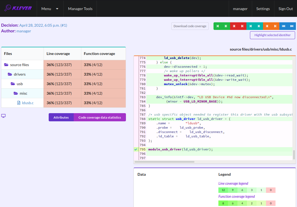Screen dimensions: 297x207
Task: Open Settings page
Action: [263, 9]
